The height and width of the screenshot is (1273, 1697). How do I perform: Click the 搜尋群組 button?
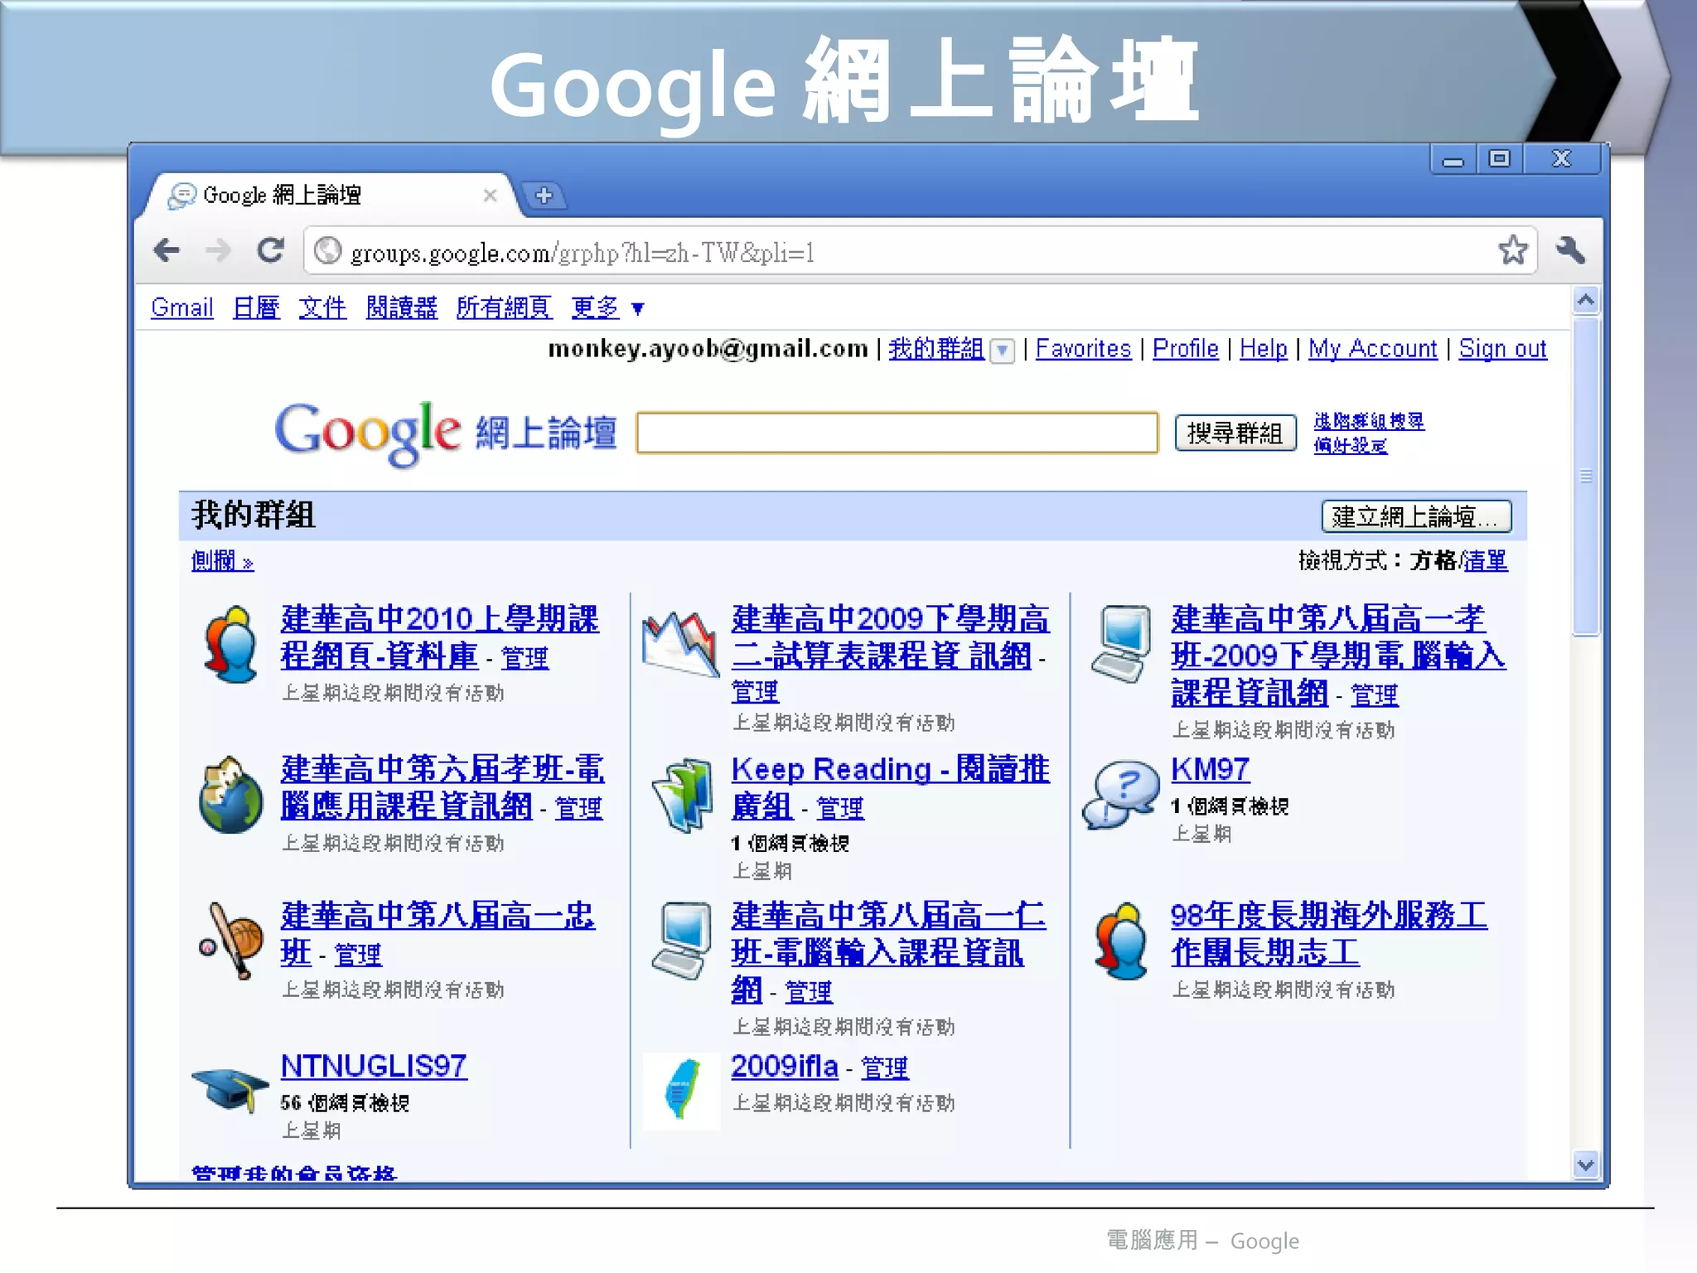[1235, 433]
